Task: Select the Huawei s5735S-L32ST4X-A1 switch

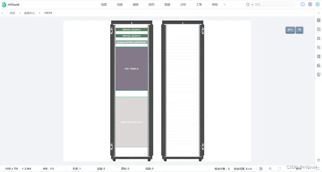Action: pyautogui.click(x=132, y=42)
